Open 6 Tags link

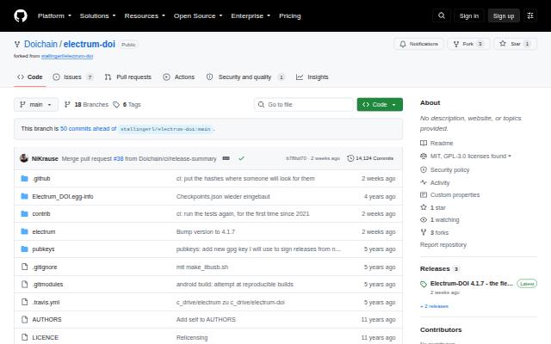point(127,105)
